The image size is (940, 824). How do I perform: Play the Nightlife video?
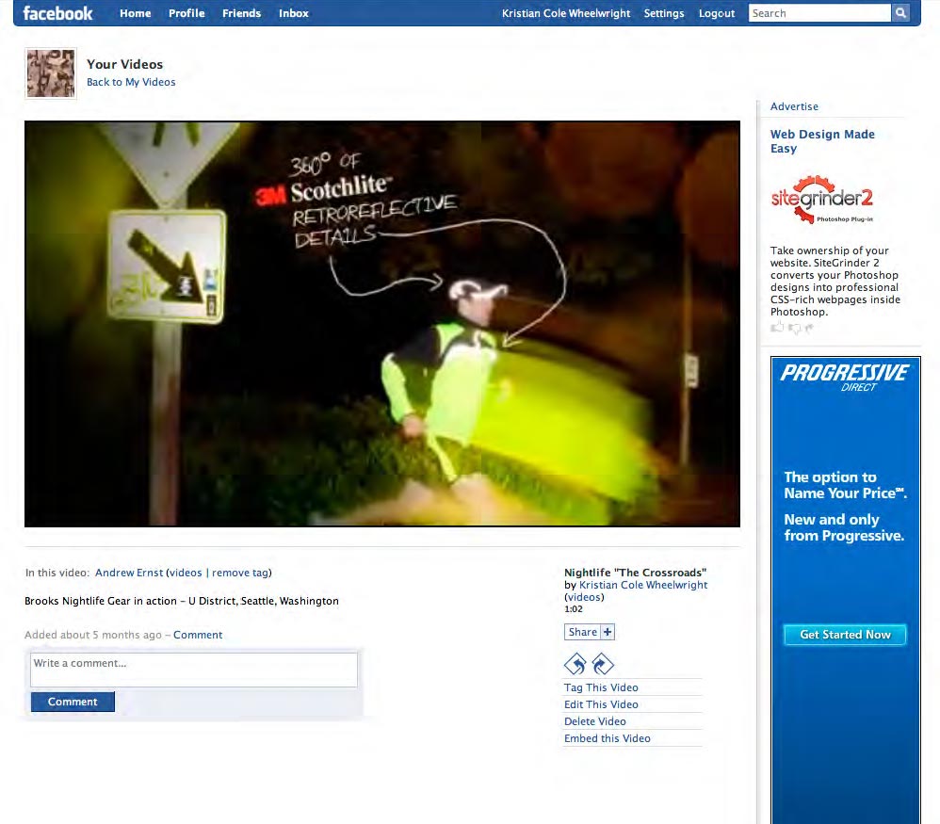[381, 323]
